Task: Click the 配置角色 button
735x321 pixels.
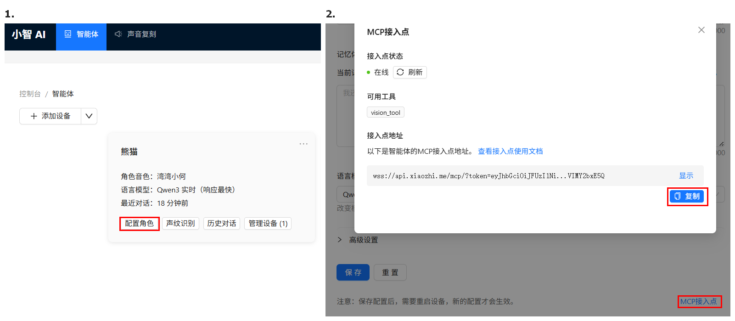Action: click(x=140, y=224)
